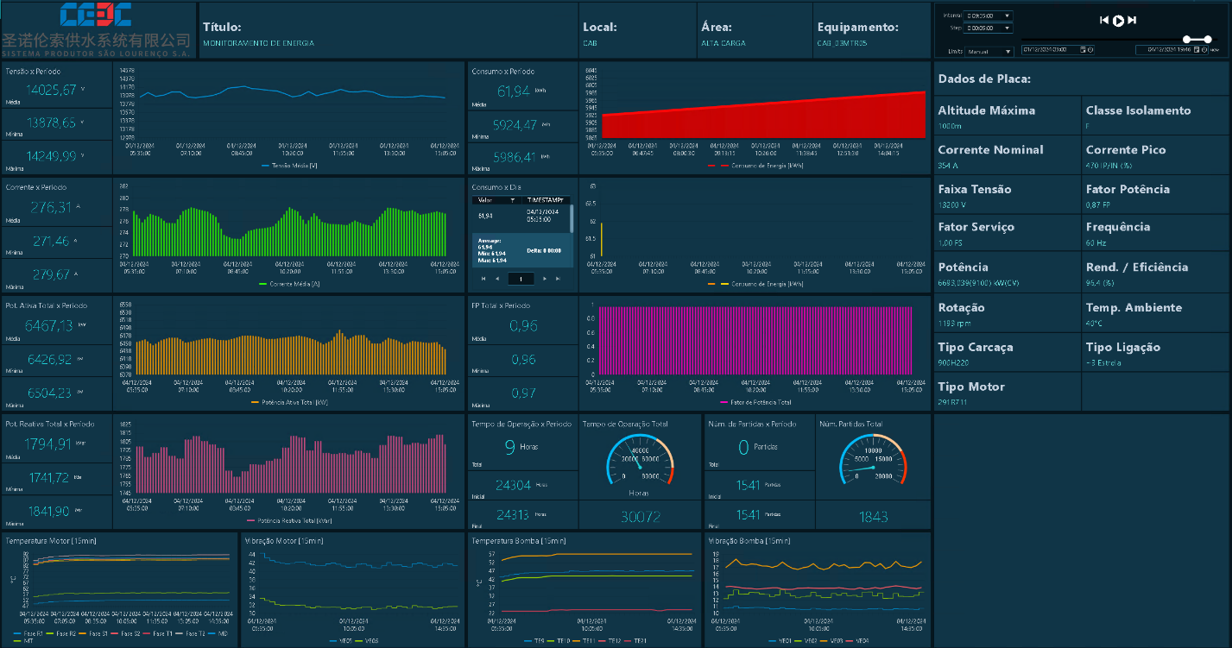Screen dimensions: 1232x648
Task: Go to first page of Consumo x Dia table
Action: coord(483,279)
